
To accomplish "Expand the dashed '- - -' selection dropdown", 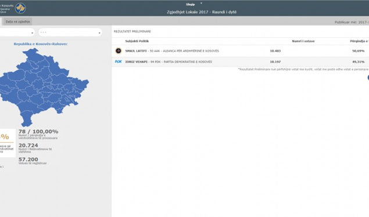I will 70,32.
